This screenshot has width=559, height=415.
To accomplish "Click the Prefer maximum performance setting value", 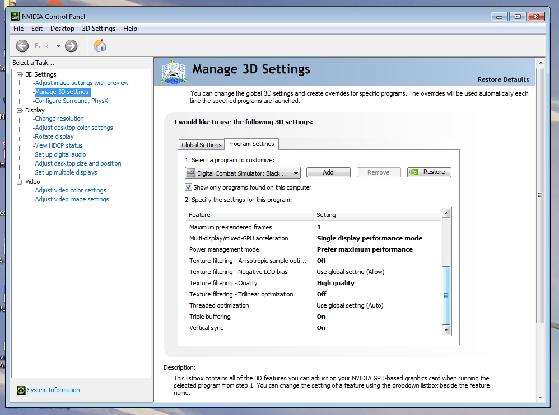I will pos(365,249).
